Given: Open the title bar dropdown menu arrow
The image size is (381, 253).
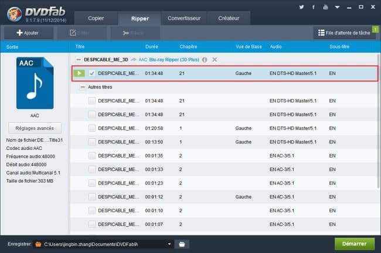Looking at the screenshot, I should 337,7.
